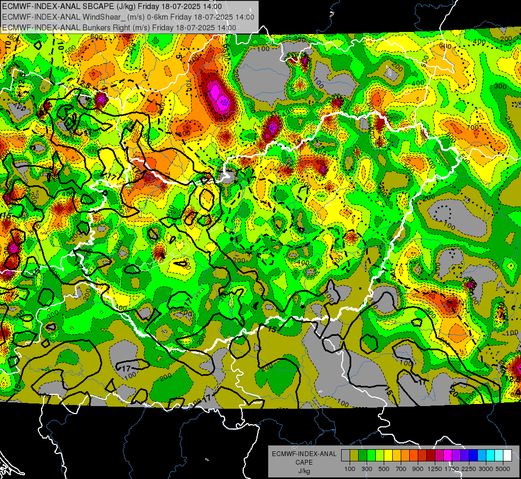Click the 1250 tick label in legend

(x=435, y=469)
